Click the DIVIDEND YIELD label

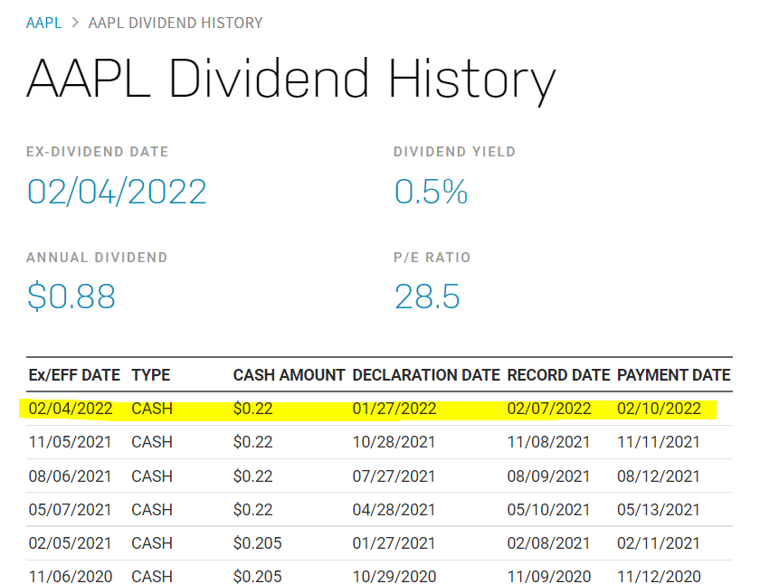pos(454,152)
